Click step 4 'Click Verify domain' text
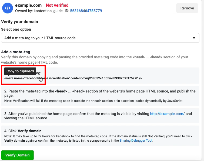This screenshot has width=204, height=161. click(x=23, y=131)
